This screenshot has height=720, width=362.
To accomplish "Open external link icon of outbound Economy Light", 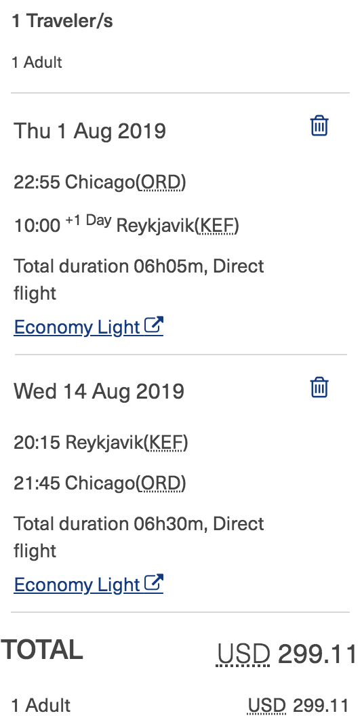I will pyautogui.click(x=153, y=325).
